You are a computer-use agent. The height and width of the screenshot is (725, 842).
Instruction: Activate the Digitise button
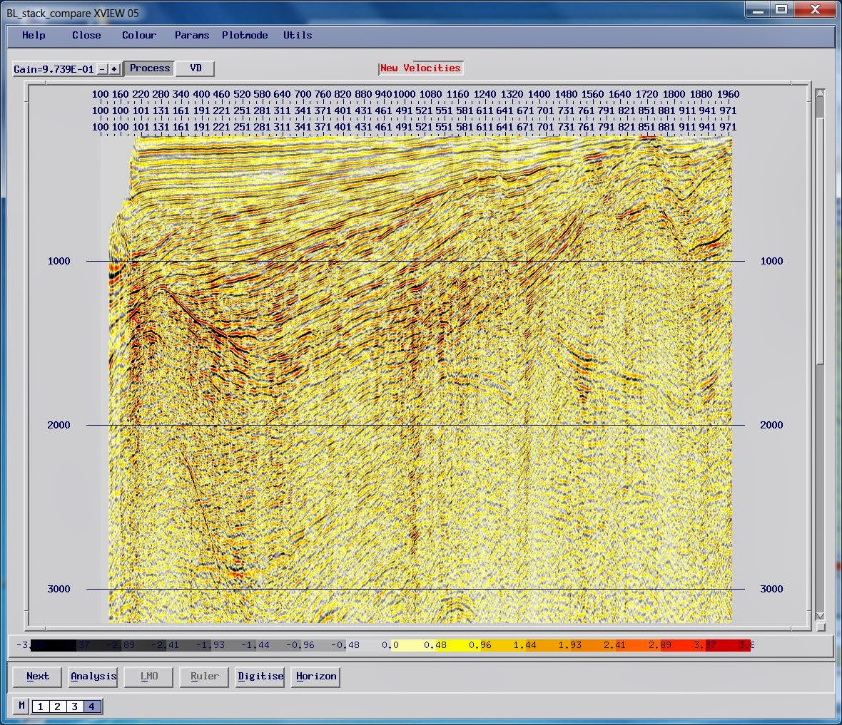[260, 677]
